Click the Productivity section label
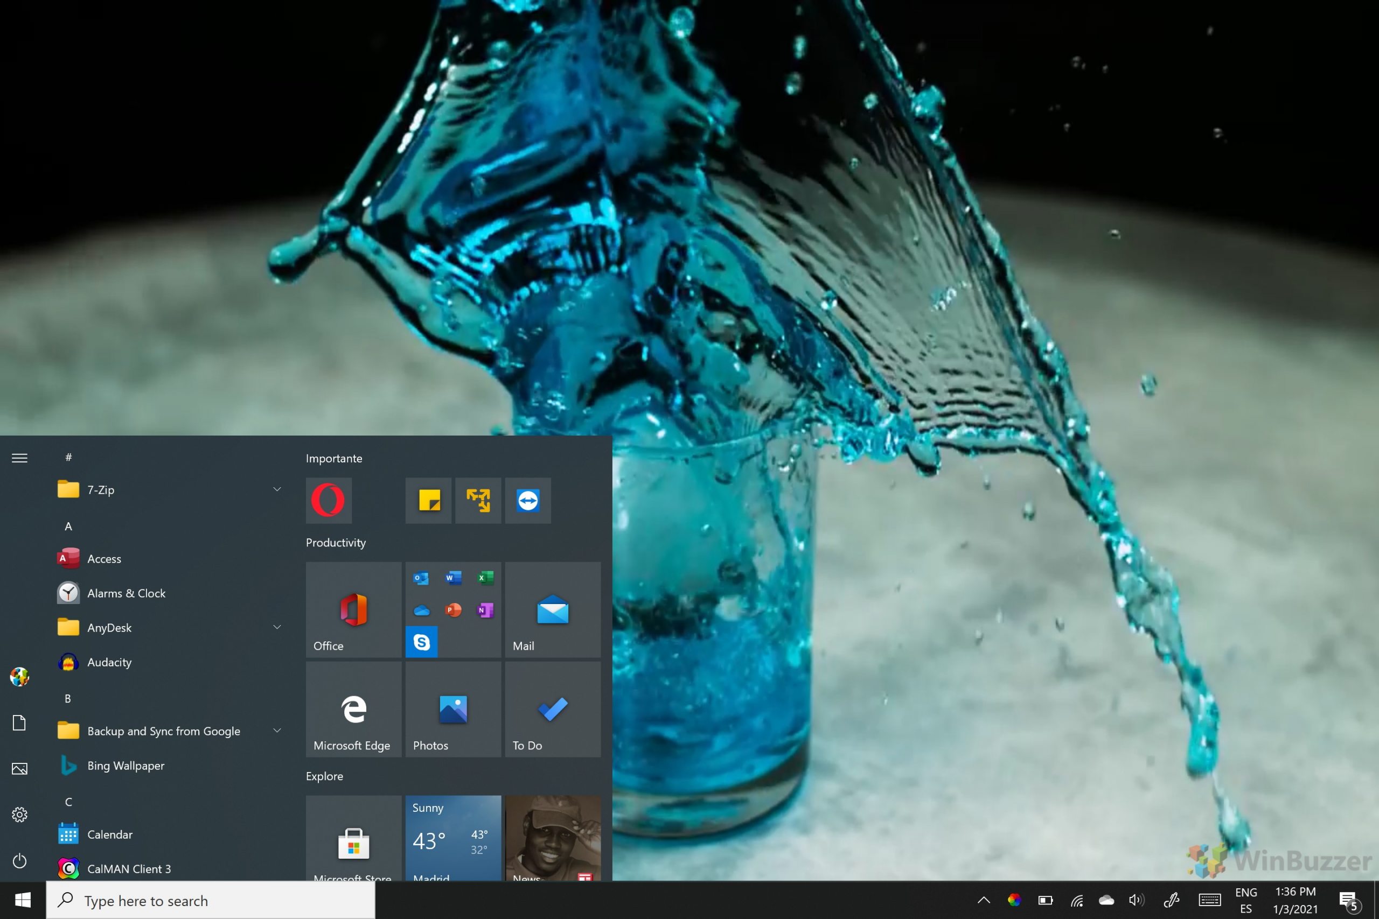This screenshot has height=919, width=1379. (x=335, y=542)
